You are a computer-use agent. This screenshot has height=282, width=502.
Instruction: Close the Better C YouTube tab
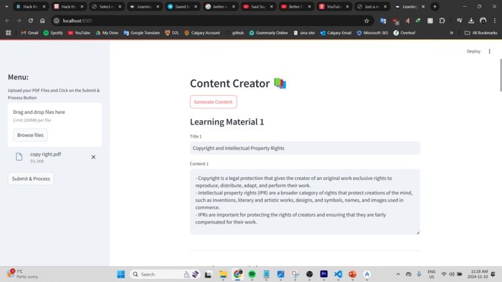[310, 6]
